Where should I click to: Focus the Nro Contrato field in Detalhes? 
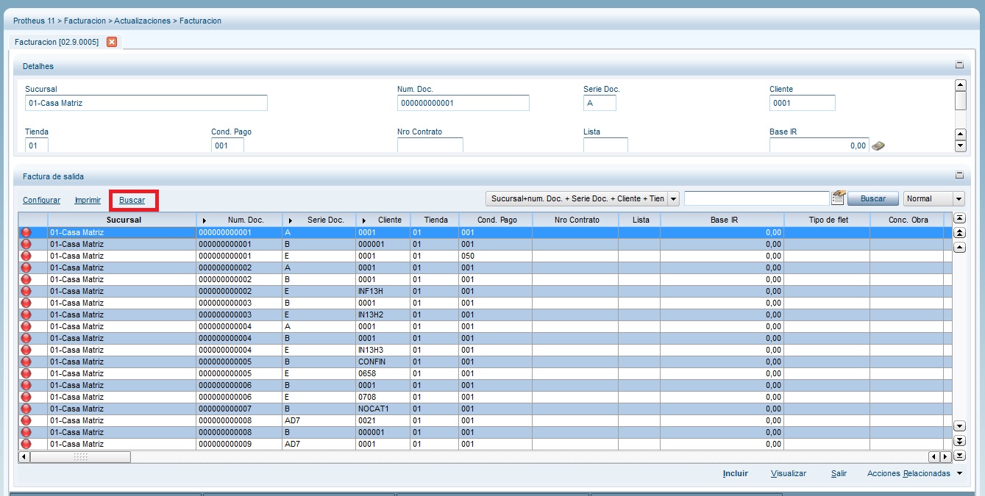pos(430,145)
